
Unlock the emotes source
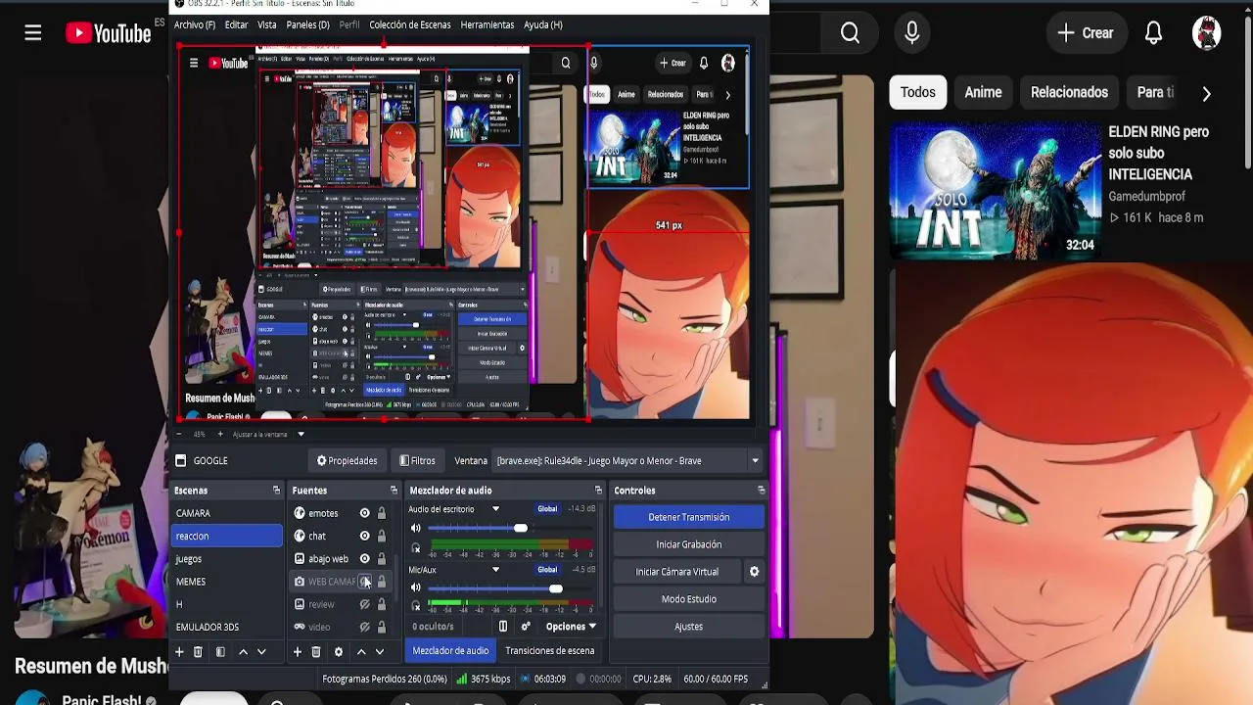382,513
